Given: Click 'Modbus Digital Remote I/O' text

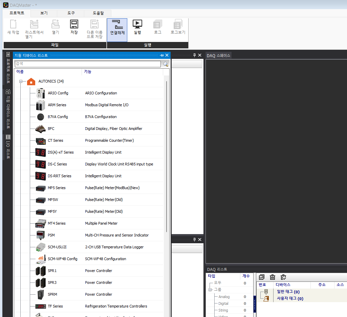Looking at the screenshot, I should pos(107,105).
